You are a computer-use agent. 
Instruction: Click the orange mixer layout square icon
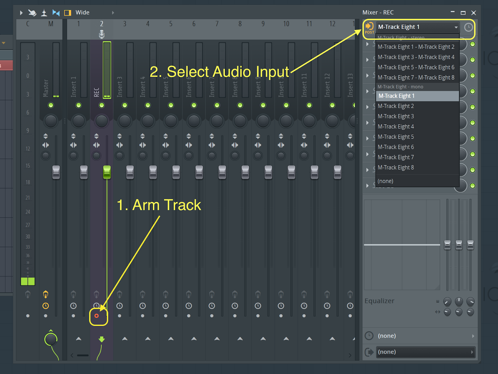click(68, 13)
